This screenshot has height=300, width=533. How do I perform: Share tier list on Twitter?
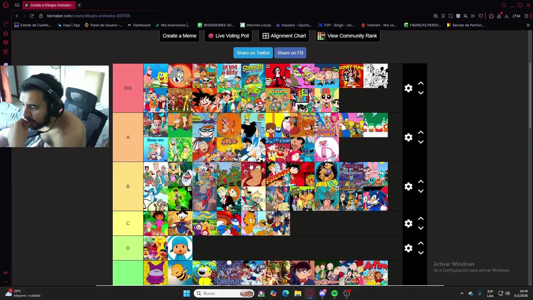(253, 53)
